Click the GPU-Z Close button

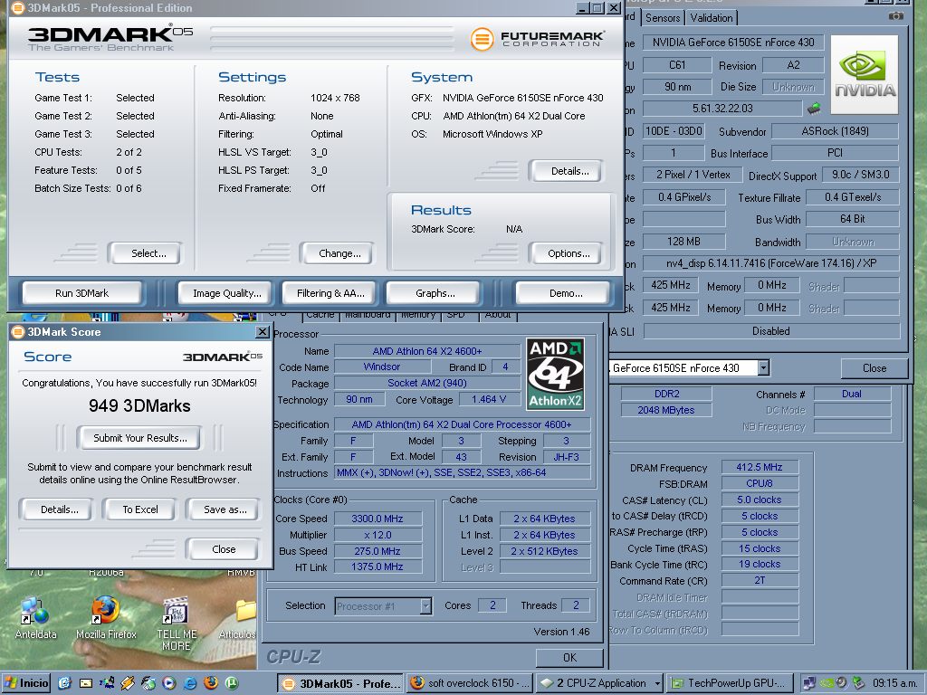point(874,368)
